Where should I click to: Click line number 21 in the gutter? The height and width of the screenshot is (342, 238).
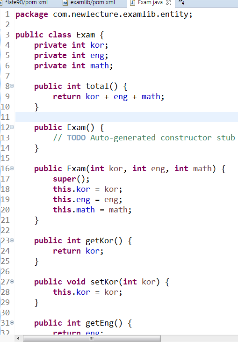coord(5,220)
